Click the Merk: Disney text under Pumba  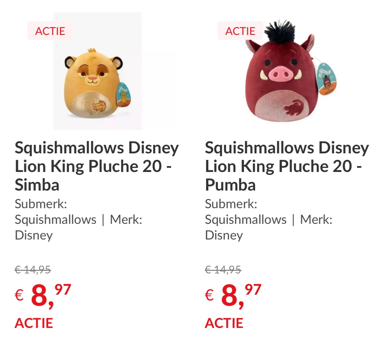pos(316,220)
